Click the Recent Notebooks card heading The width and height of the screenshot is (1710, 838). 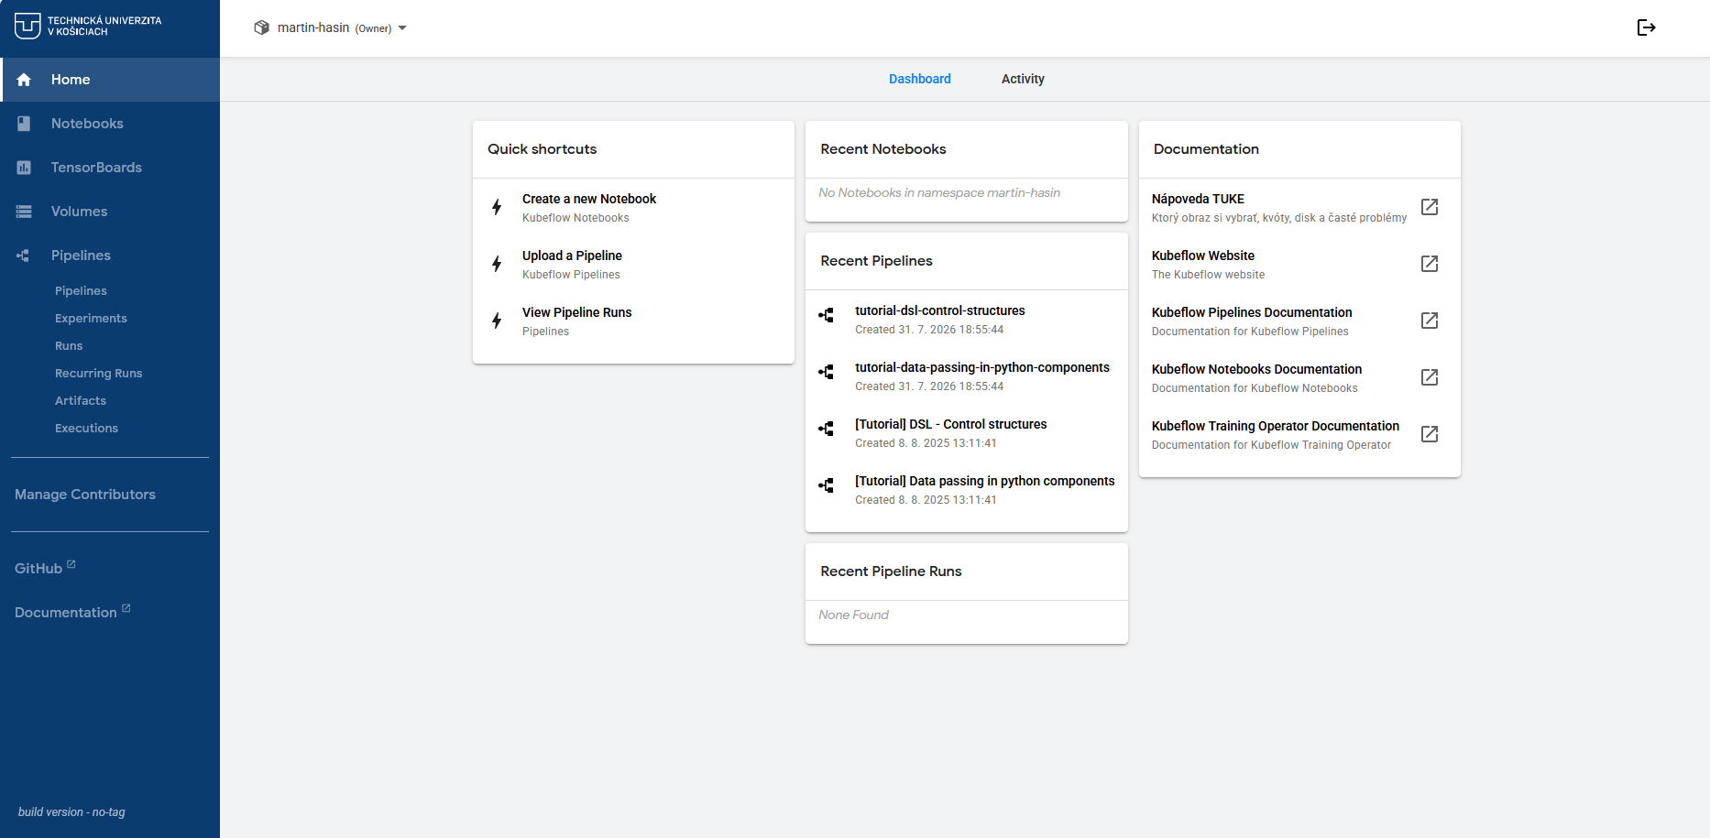click(883, 149)
